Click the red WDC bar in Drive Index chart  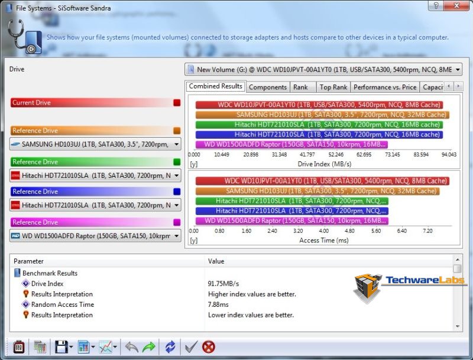click(319, 105)
